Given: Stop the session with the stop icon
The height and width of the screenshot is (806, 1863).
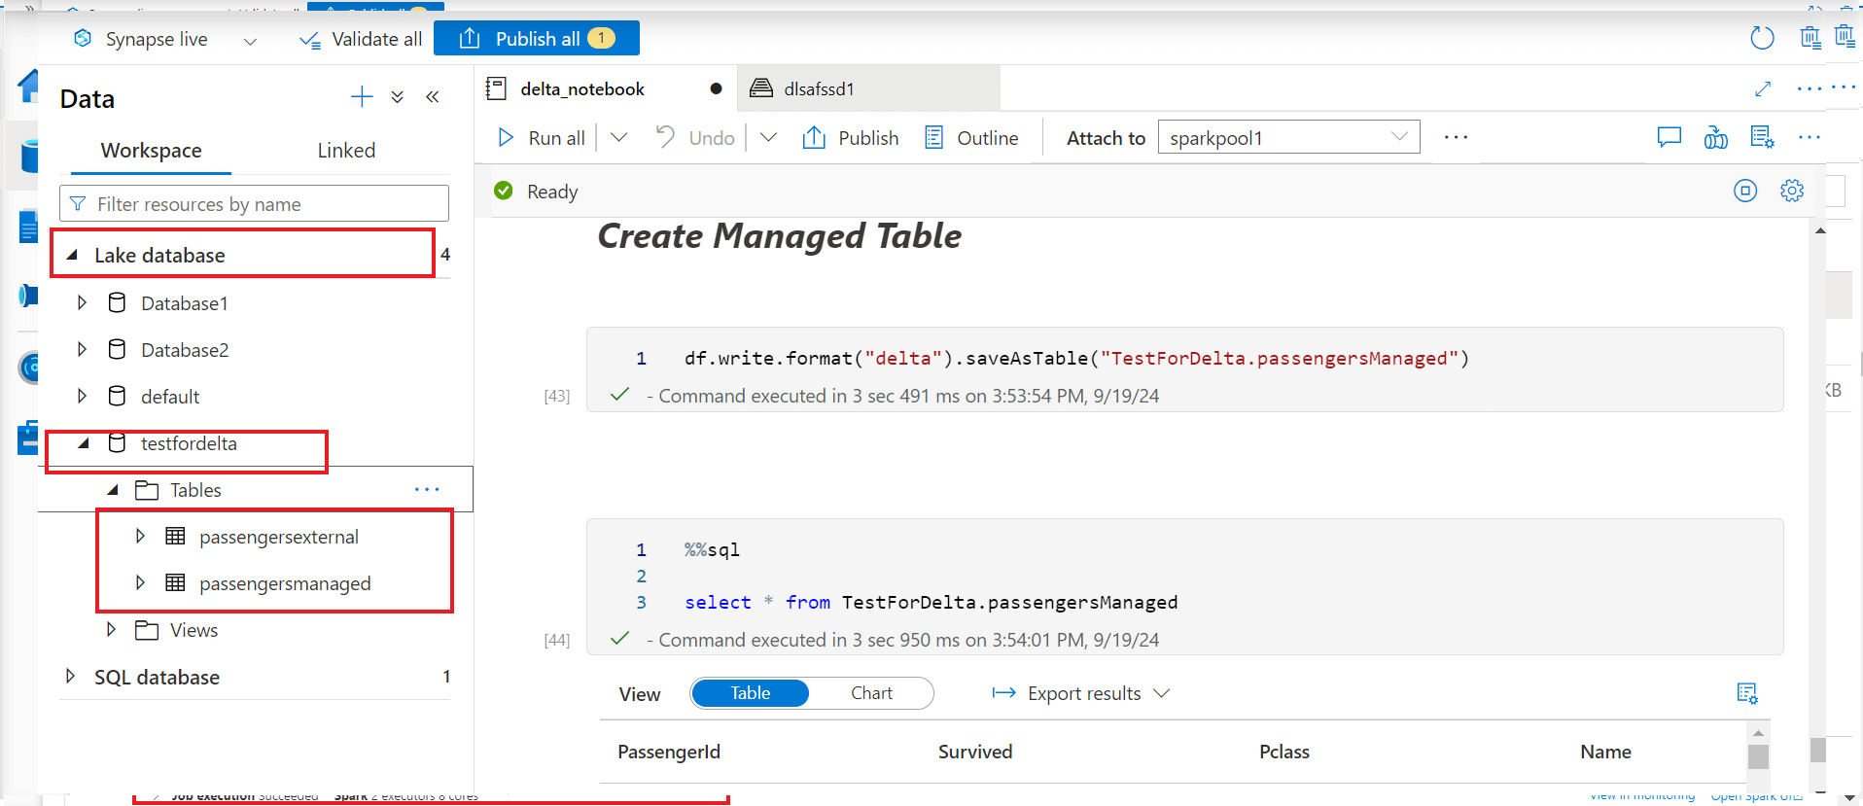Looking at the screenshot, I should [x=1745, y=191].
